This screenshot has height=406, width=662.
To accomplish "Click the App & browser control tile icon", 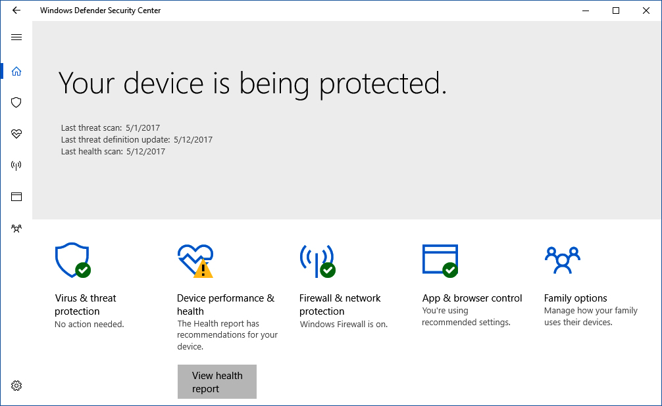I will (440, 260).
